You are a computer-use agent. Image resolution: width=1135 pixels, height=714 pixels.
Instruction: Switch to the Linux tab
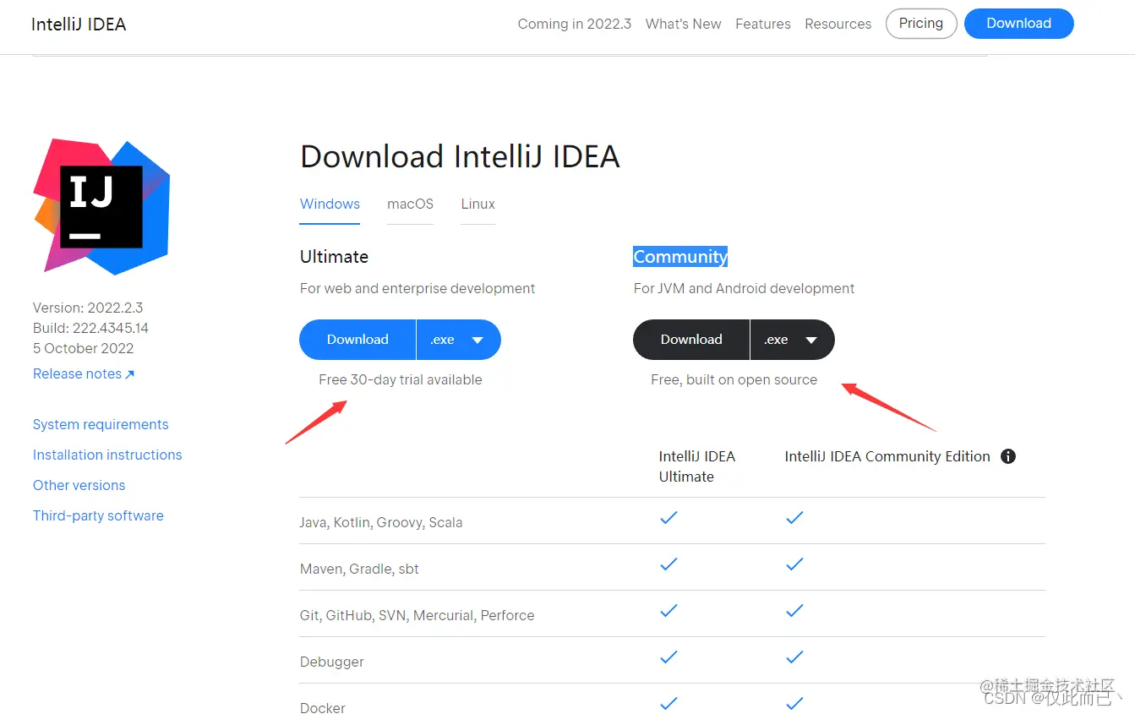coord(477,204)
